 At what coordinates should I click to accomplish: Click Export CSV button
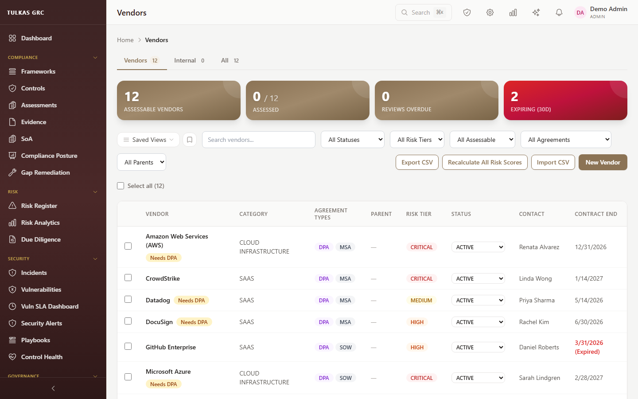(417, 162)
